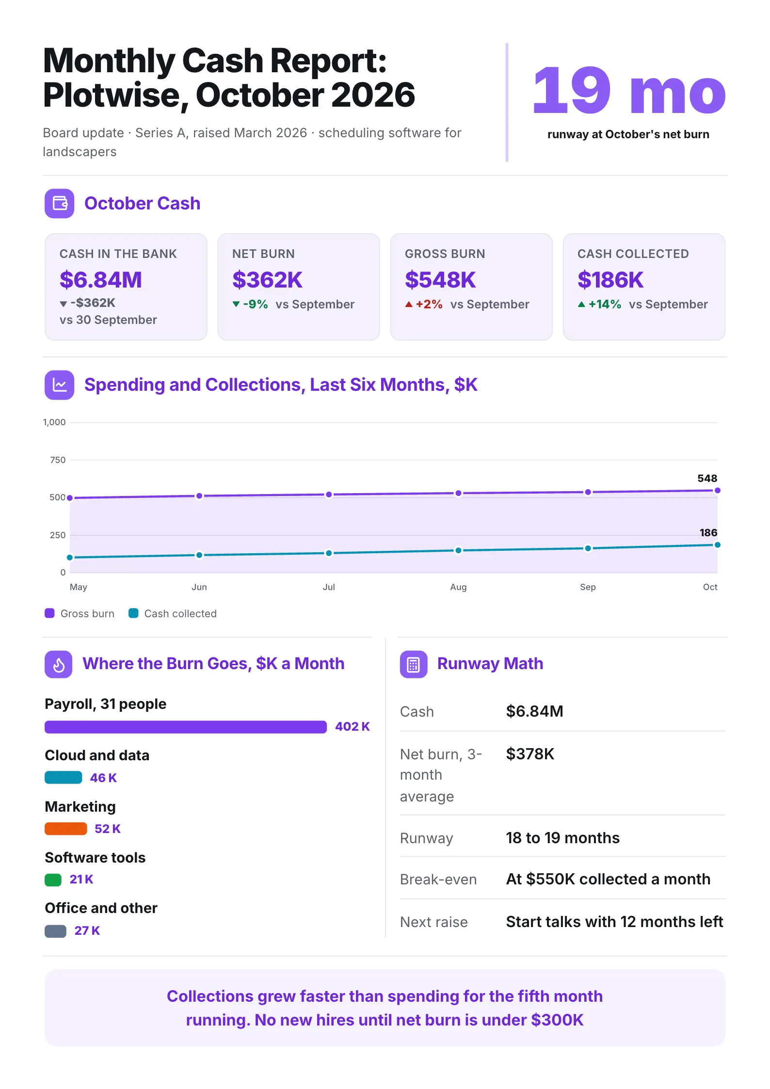This screenshot has height=1089, width=770.
Task: Click 'Start talks with 12 months left'
Action: pos(614,922)
